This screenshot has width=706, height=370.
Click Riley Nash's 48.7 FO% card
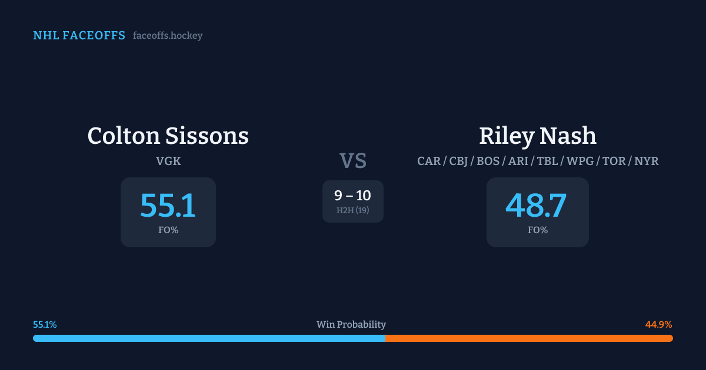point(537,212)
